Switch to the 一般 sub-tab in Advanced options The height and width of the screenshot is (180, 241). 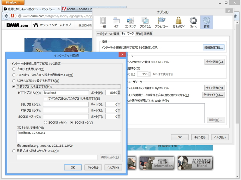pos(100,34)
